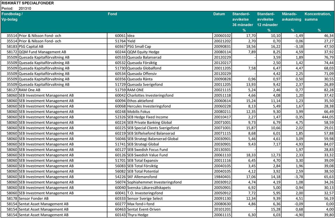
Task: Click the SEB Strategi Balanserad Global cell
Action: 170,139
